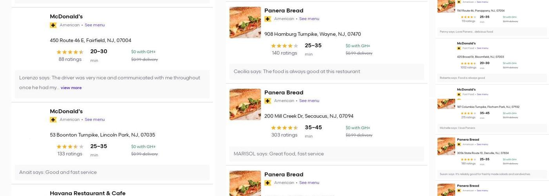This screenshot has height=196, width=549.
Task: Open the Havana Restaurant & Cafe listing title
Action: (87, 193)
